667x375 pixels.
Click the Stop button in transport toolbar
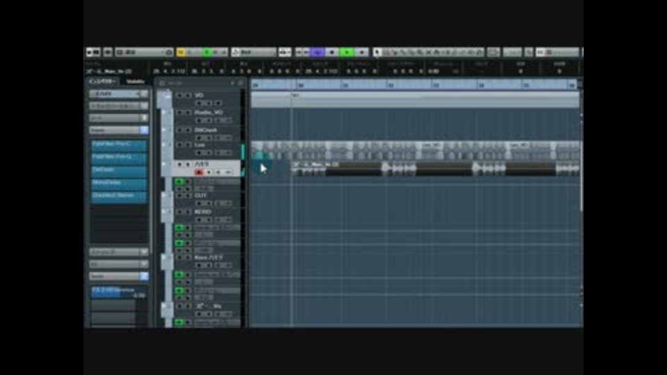click(x=332, y=52)
